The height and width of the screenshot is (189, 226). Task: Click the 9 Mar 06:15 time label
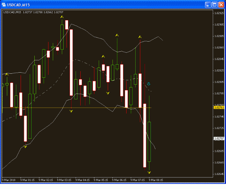tap(119, 180)
